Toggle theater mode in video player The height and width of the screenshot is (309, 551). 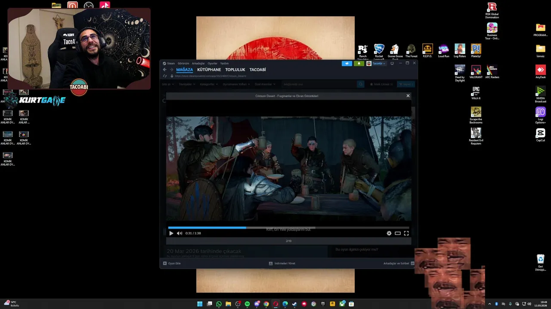(x=398, y=233)
